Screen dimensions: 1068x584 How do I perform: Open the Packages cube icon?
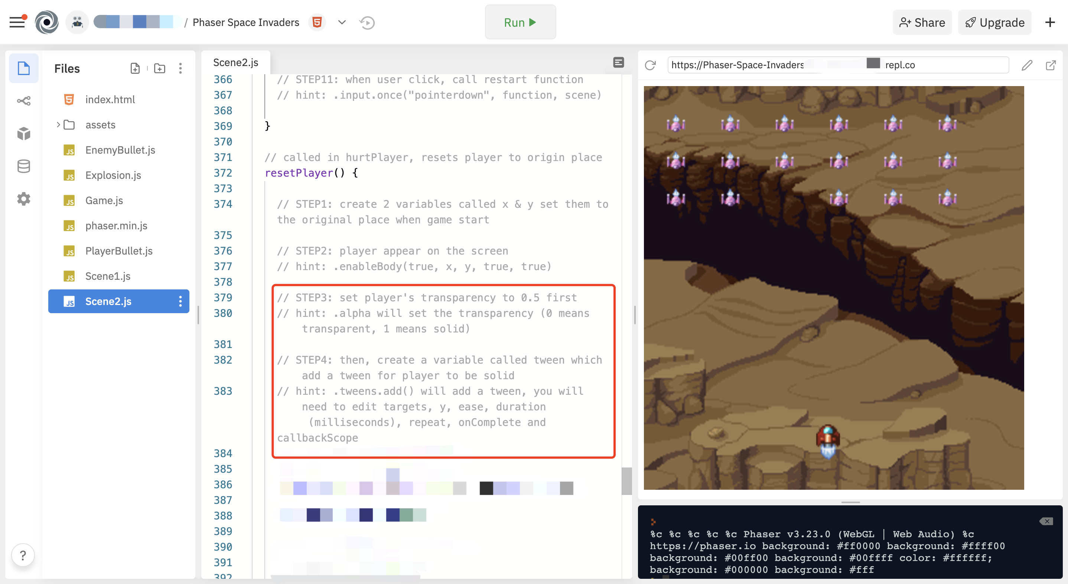click(x=24, y=133)
